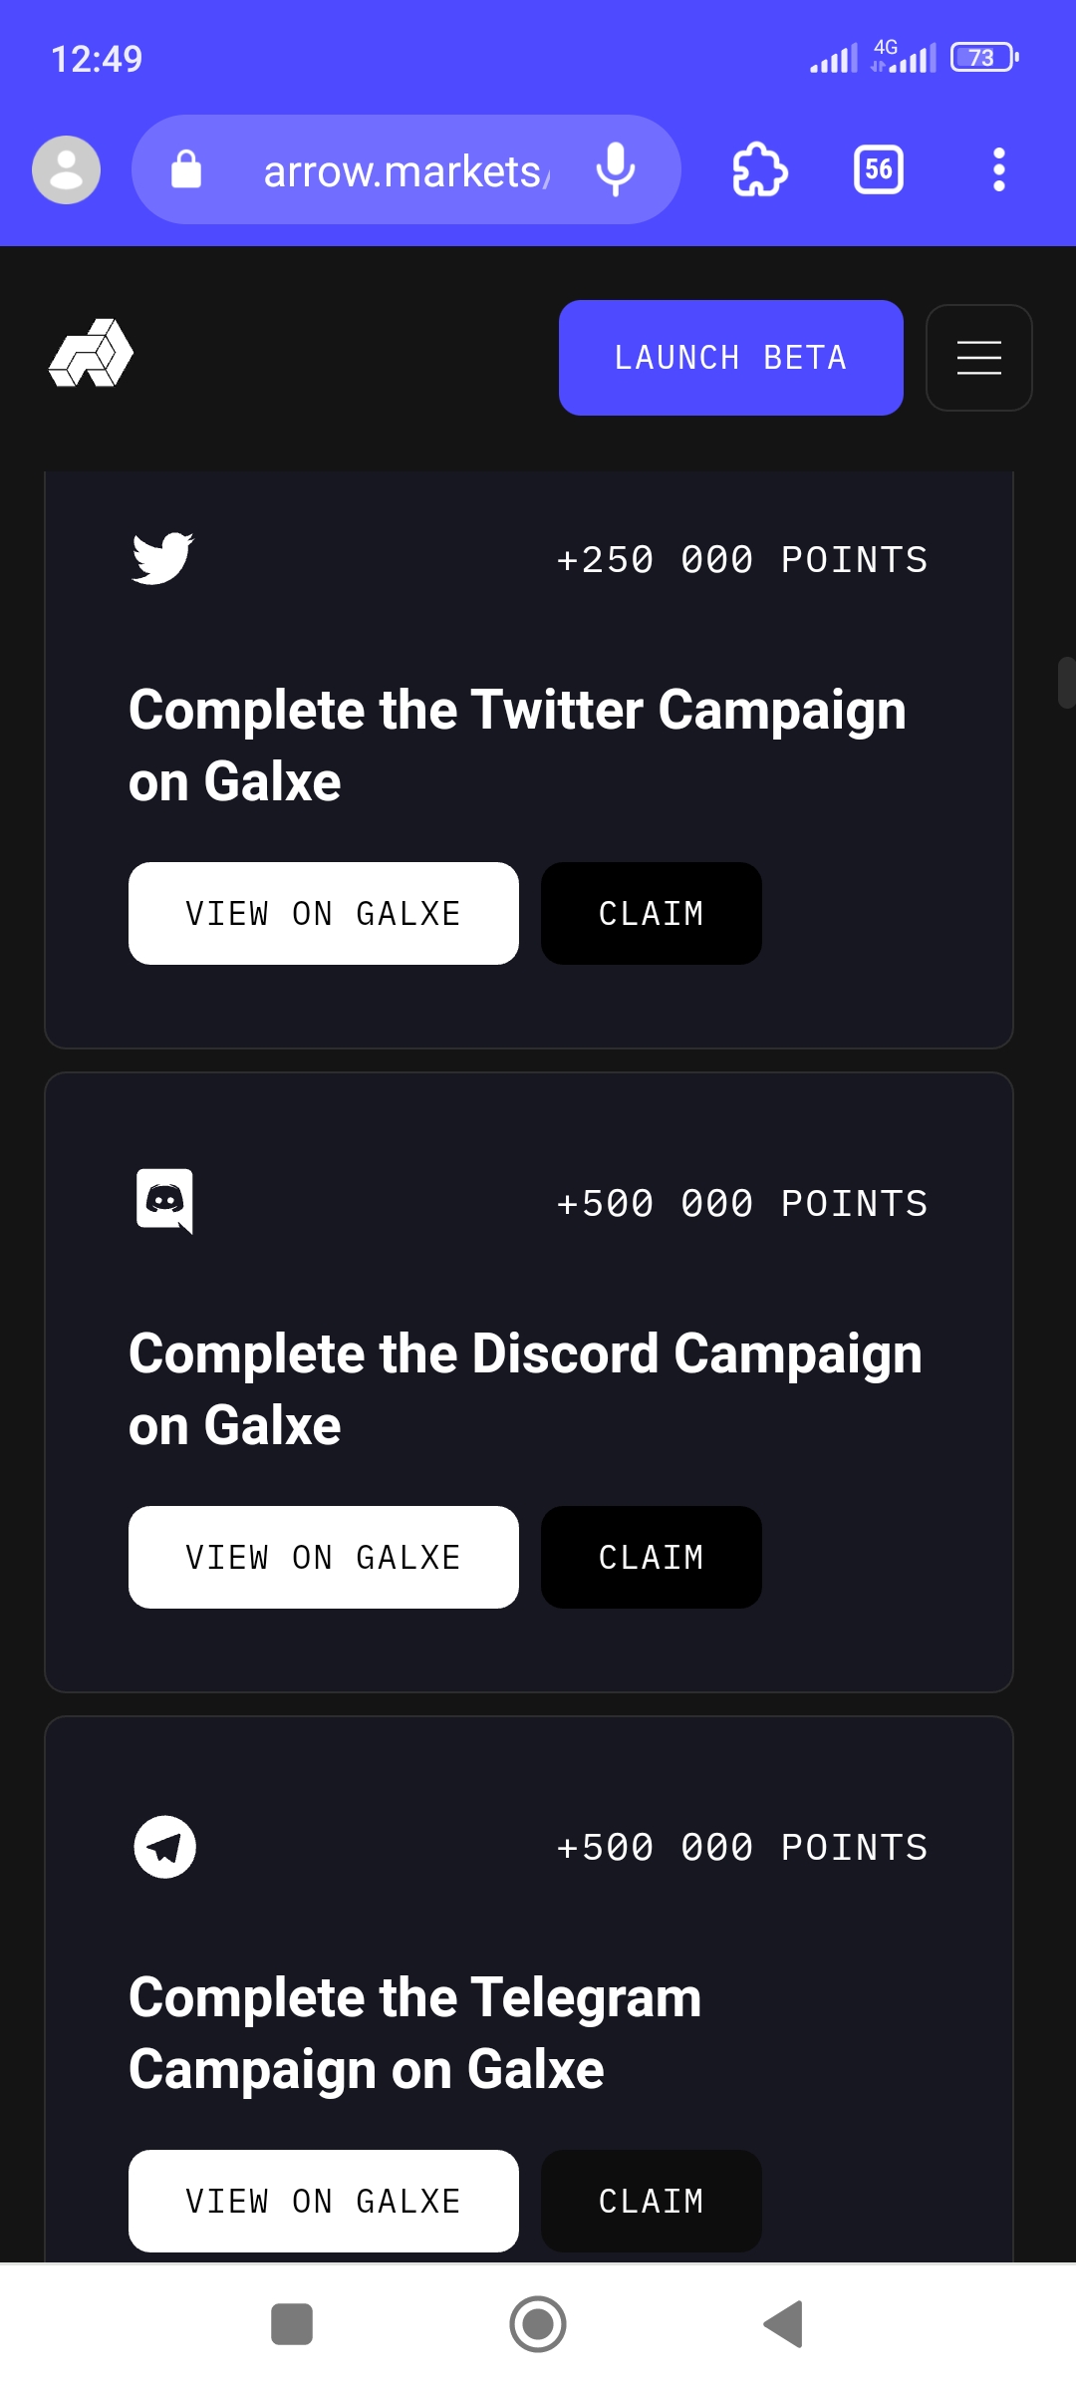This screenshot has height=2392, width=1076.
Task: Tap the Discord campaign icon
Action: (164, 1201)
